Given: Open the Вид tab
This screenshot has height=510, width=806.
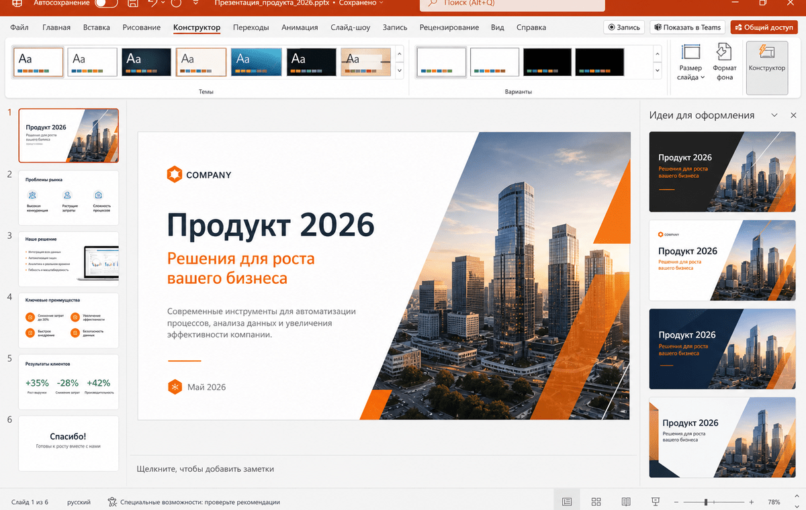Looking at the screenshot, I should coord(498,28).
